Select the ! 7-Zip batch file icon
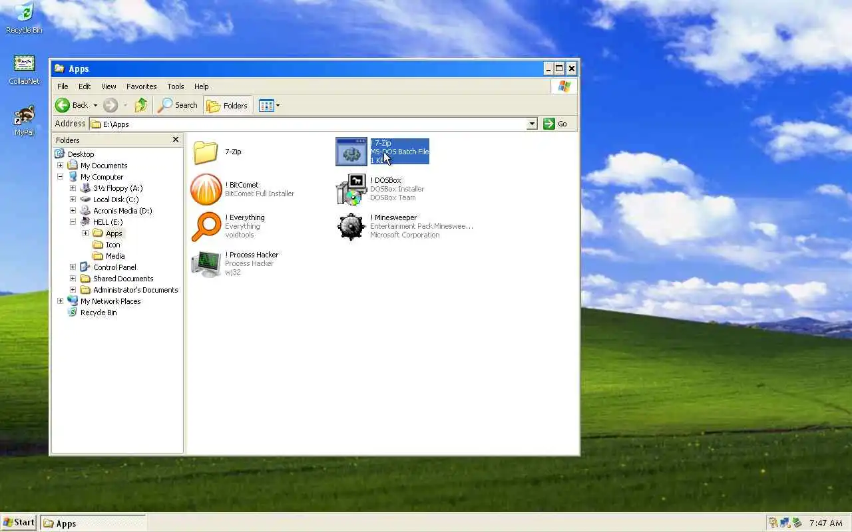The height and width of the screenshot is (532, 852). coord(351,152)
